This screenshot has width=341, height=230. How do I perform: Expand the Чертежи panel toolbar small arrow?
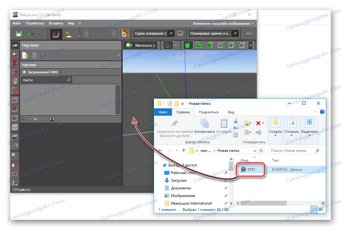(x=119, y=55)
